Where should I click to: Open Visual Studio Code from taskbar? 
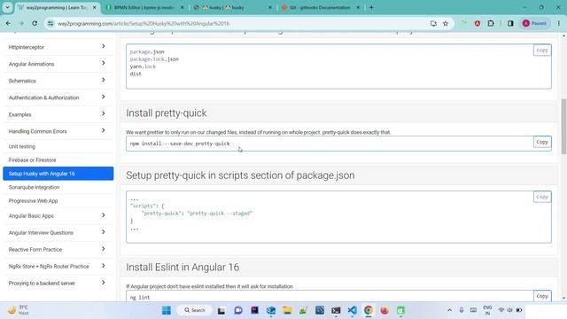(x=352, y=310)
